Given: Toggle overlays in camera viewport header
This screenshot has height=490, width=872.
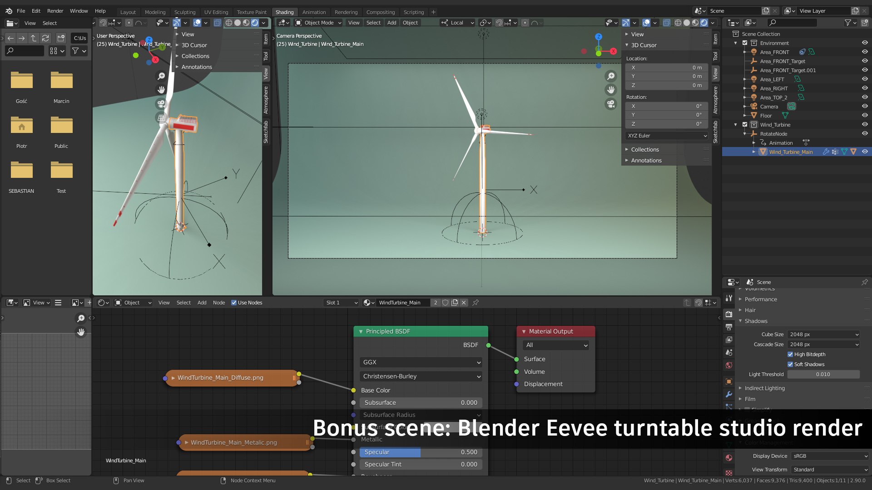Looking at the screenshot, I should 646,23.
